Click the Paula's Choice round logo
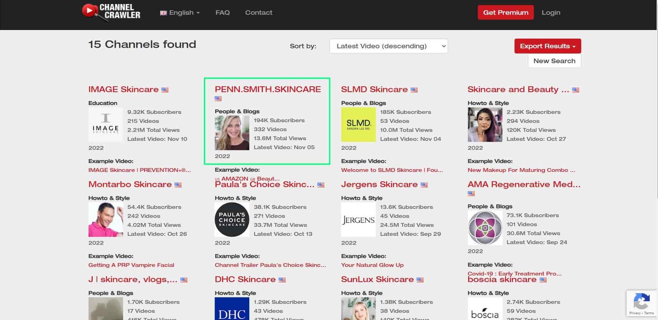This screenshot has width=658, height=320. pos(232,219)
